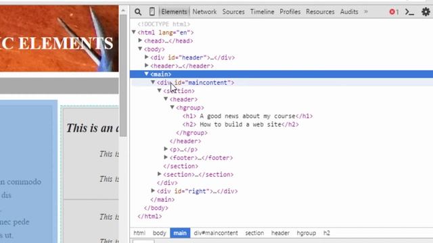Select the closing body tag line
The height and width of the screenshot is (243, 433).
156,208
